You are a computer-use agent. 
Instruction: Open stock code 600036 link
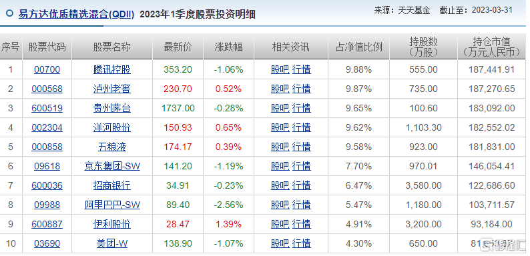click(47, 185)
